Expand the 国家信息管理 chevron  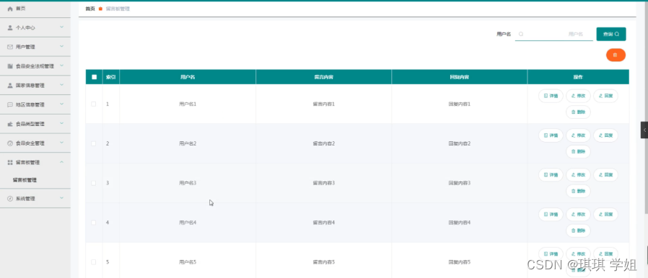click(x=61, y=85)
